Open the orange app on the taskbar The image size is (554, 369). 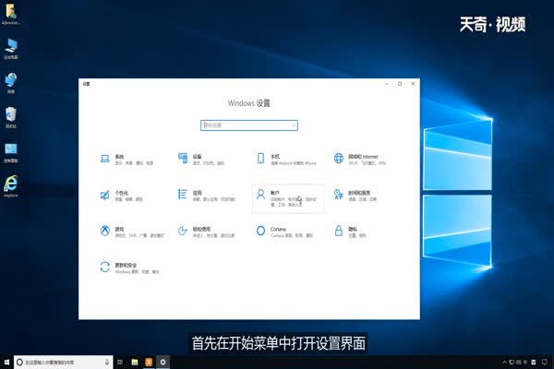tap(149, 363)
